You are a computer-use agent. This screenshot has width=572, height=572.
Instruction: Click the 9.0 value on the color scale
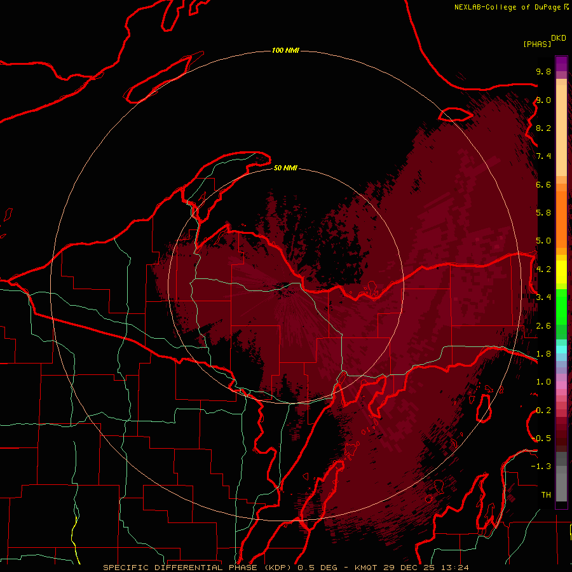coord(543,100)
